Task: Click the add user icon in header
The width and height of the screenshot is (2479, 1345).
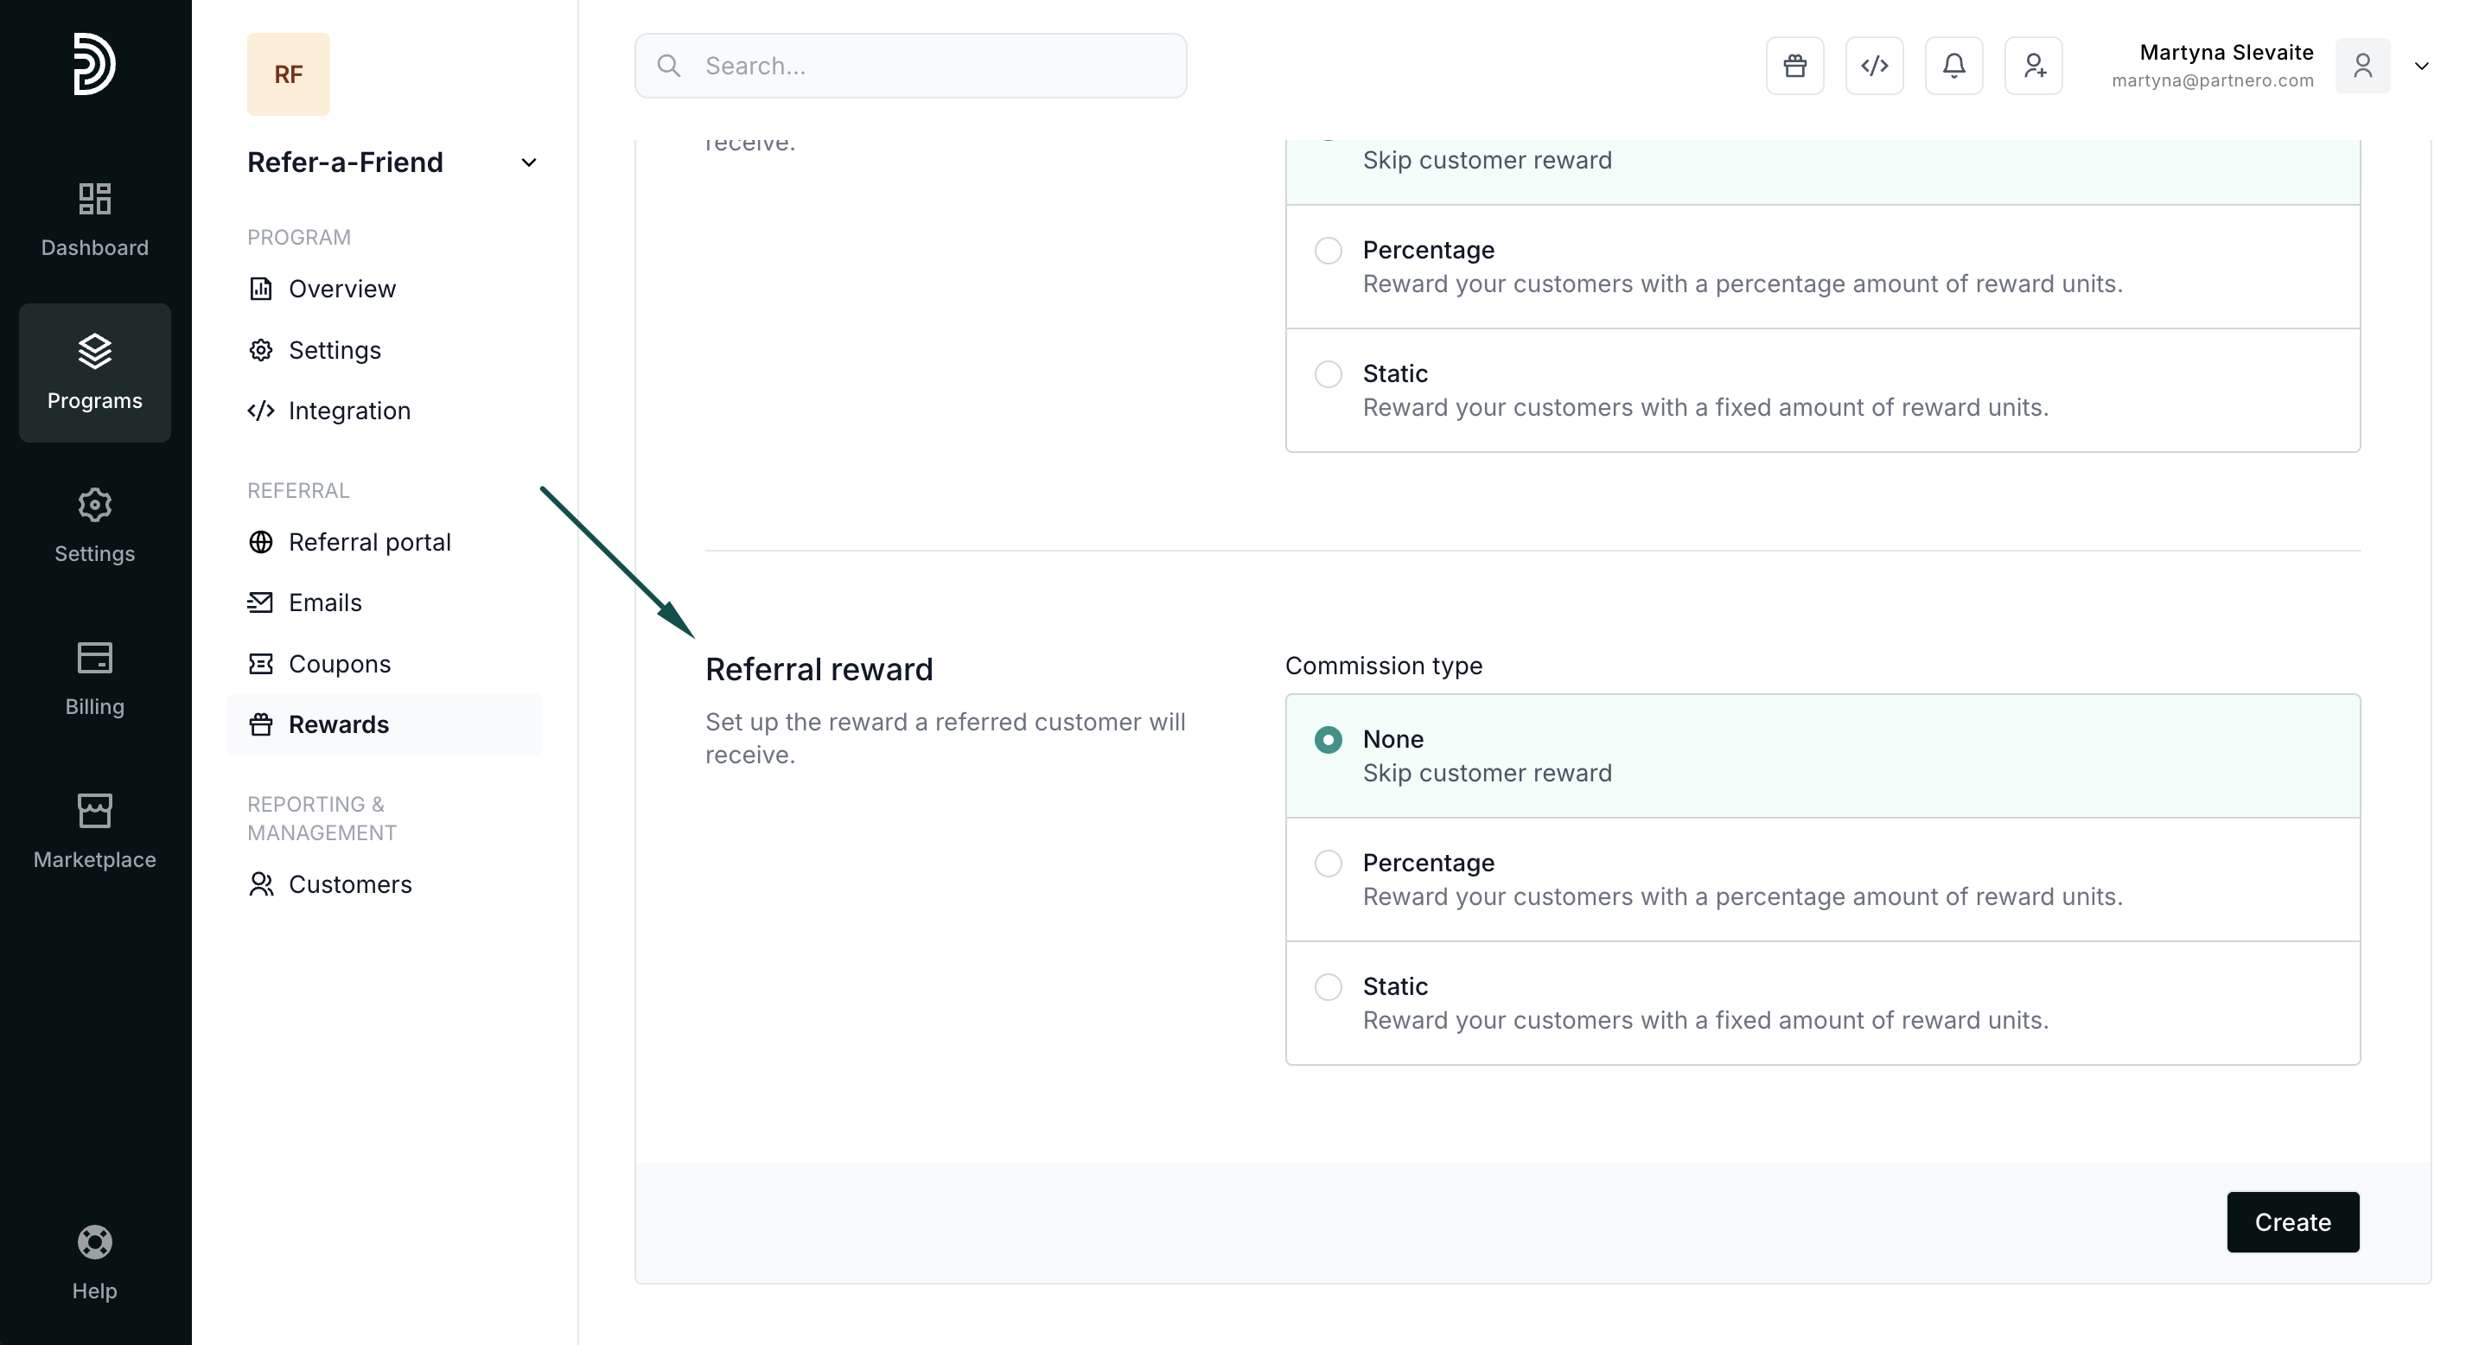Action: click(x=2034, y=66)
